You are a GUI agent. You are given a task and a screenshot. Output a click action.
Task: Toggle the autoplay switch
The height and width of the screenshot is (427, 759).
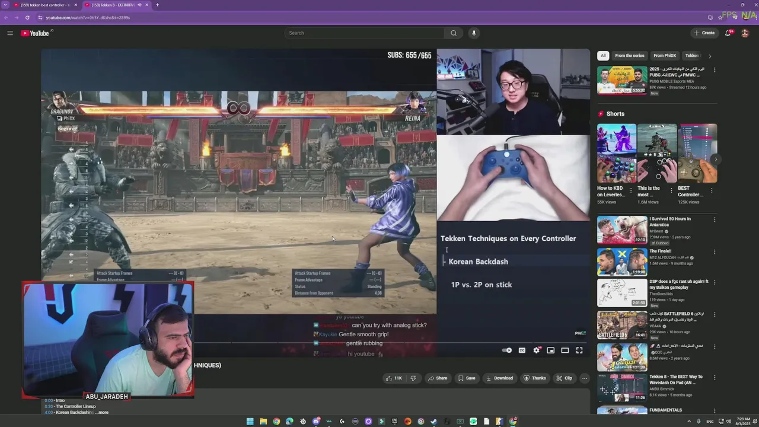[507, 350]
